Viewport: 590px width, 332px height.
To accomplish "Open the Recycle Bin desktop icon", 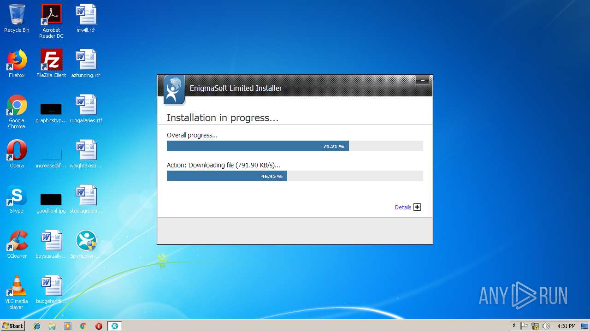I will [17, 18].
